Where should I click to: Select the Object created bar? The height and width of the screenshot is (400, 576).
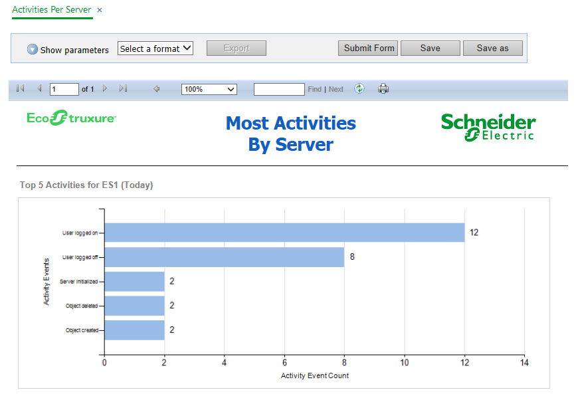pos(134,330)
